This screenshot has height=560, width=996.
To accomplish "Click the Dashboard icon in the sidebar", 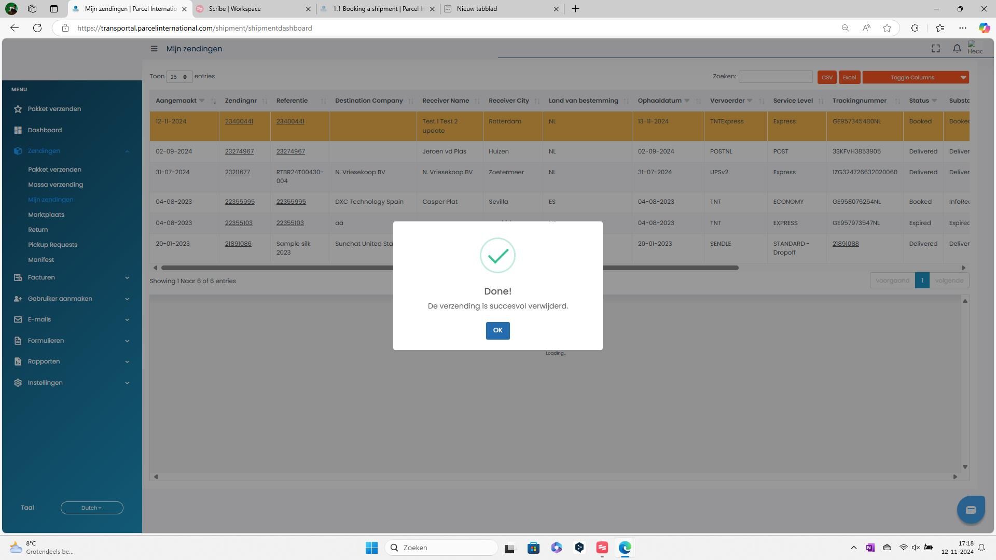I will 18,130.
